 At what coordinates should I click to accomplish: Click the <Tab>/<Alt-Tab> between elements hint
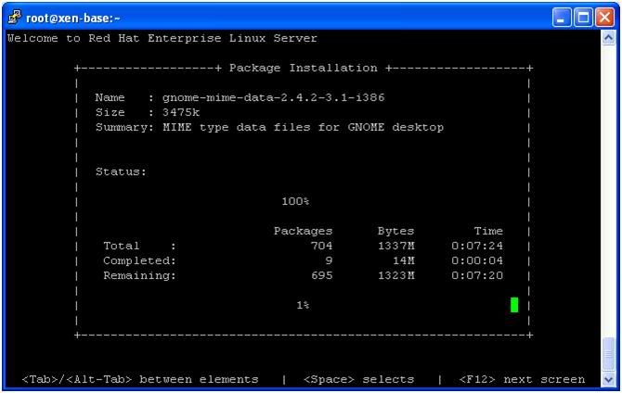pos(140,379)
